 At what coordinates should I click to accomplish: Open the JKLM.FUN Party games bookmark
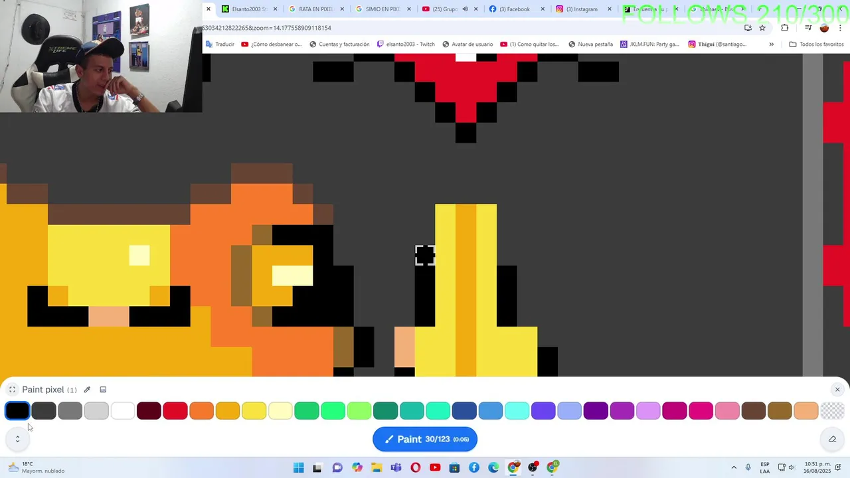pos(649,44)
